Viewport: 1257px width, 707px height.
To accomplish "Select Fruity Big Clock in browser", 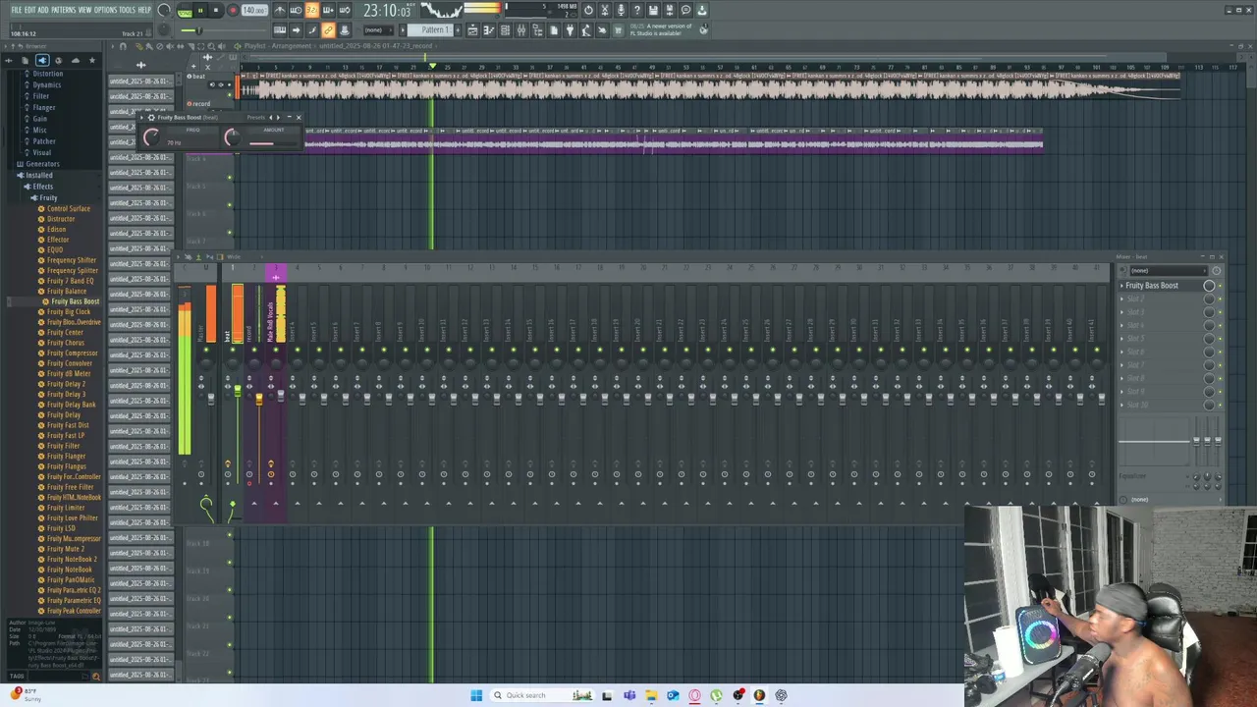I will coord(69,311).
